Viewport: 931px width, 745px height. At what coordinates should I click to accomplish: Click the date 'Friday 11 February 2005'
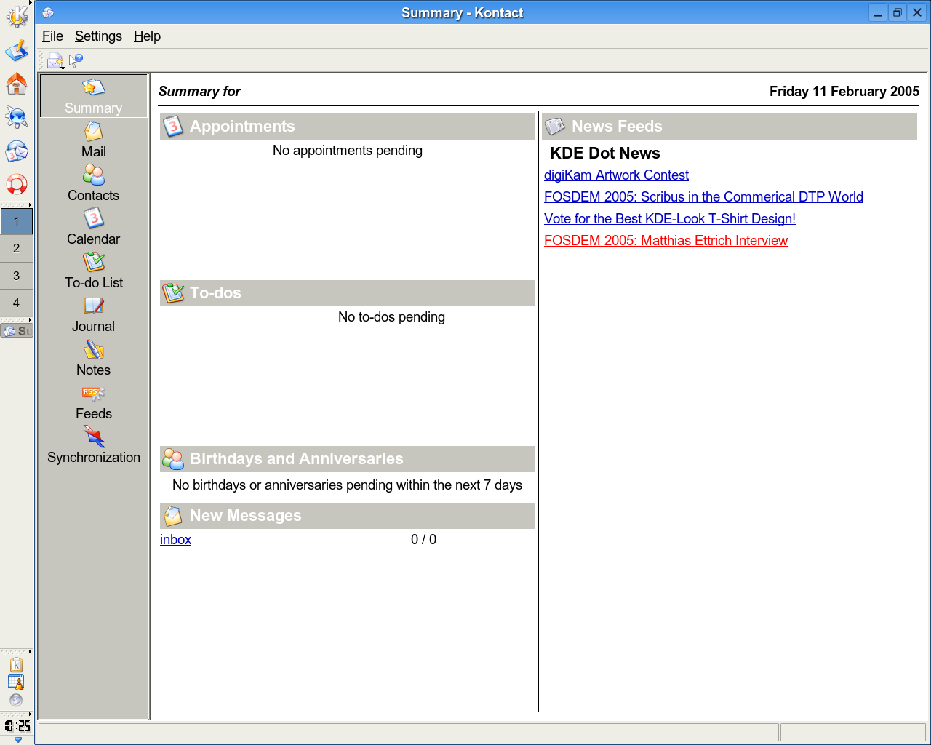pos(844,91)
